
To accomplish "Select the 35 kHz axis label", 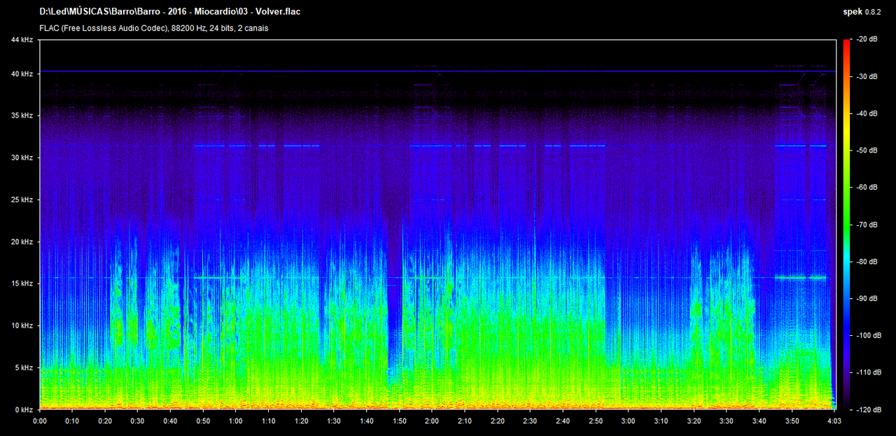I will 21,115.
